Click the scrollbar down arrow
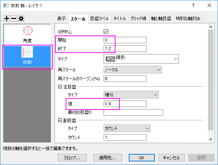The height and width of the screenshot is (165, 218). [x=210, y=139]
